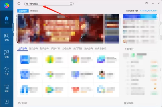Open the 升级 upgrade section
162x107 pixels.
[6, 71]
